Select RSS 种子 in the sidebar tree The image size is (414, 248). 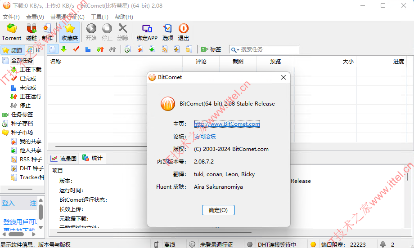pyautogui.click(x=31, y=159)
